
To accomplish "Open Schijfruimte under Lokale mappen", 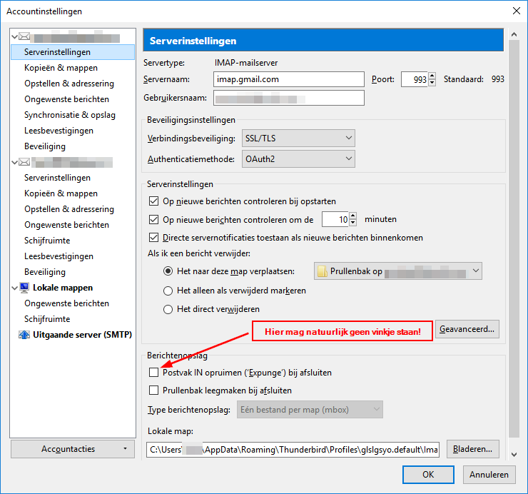I will (47, 319).
